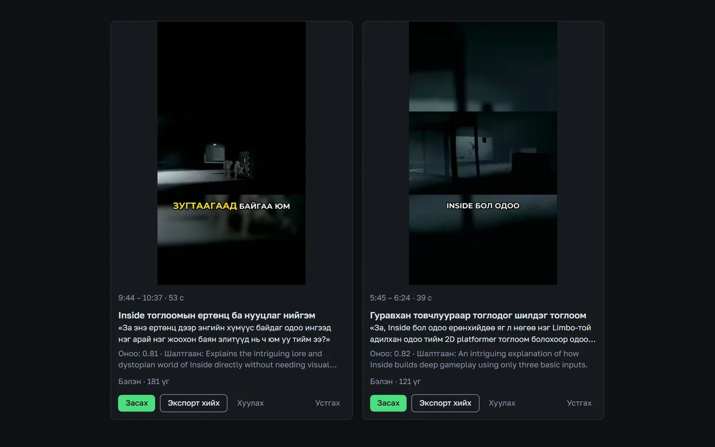This screenshot has width=715, height=447.
Task: Click the time range 5:45 – 6:24 · 39 с
Action: (401, 298)
